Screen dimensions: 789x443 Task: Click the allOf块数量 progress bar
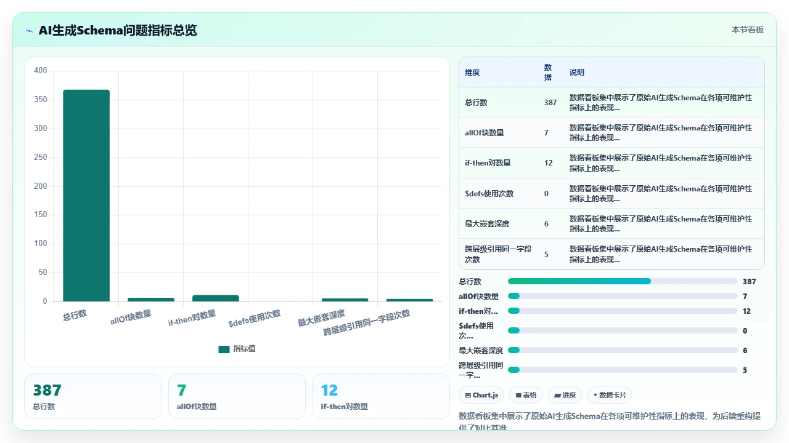pos(623,296)
